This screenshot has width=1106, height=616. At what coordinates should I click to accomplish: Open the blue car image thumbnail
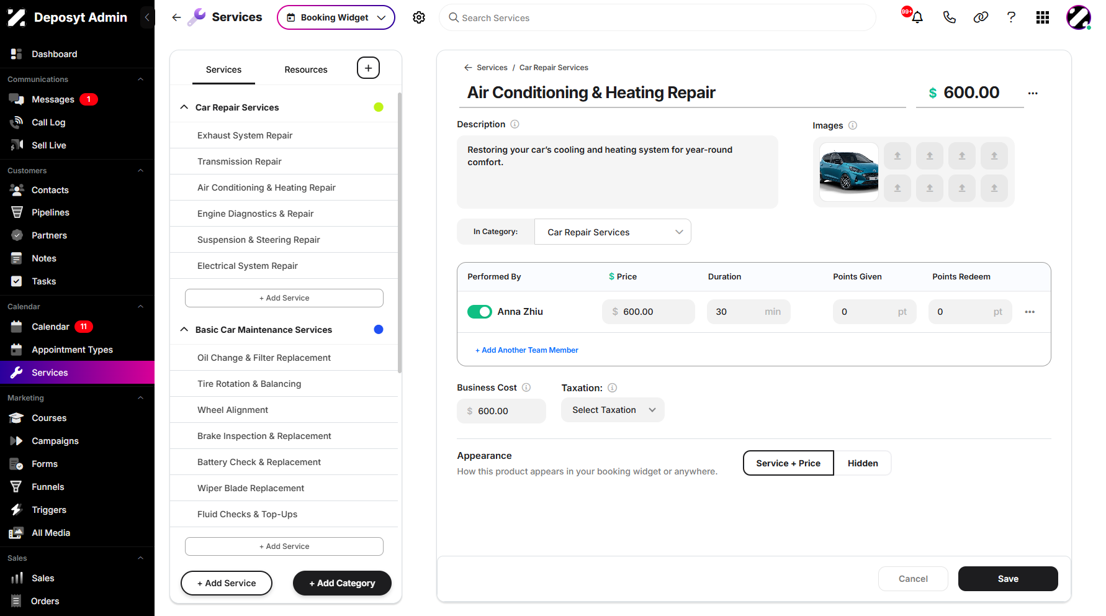[x=848, y=172]
